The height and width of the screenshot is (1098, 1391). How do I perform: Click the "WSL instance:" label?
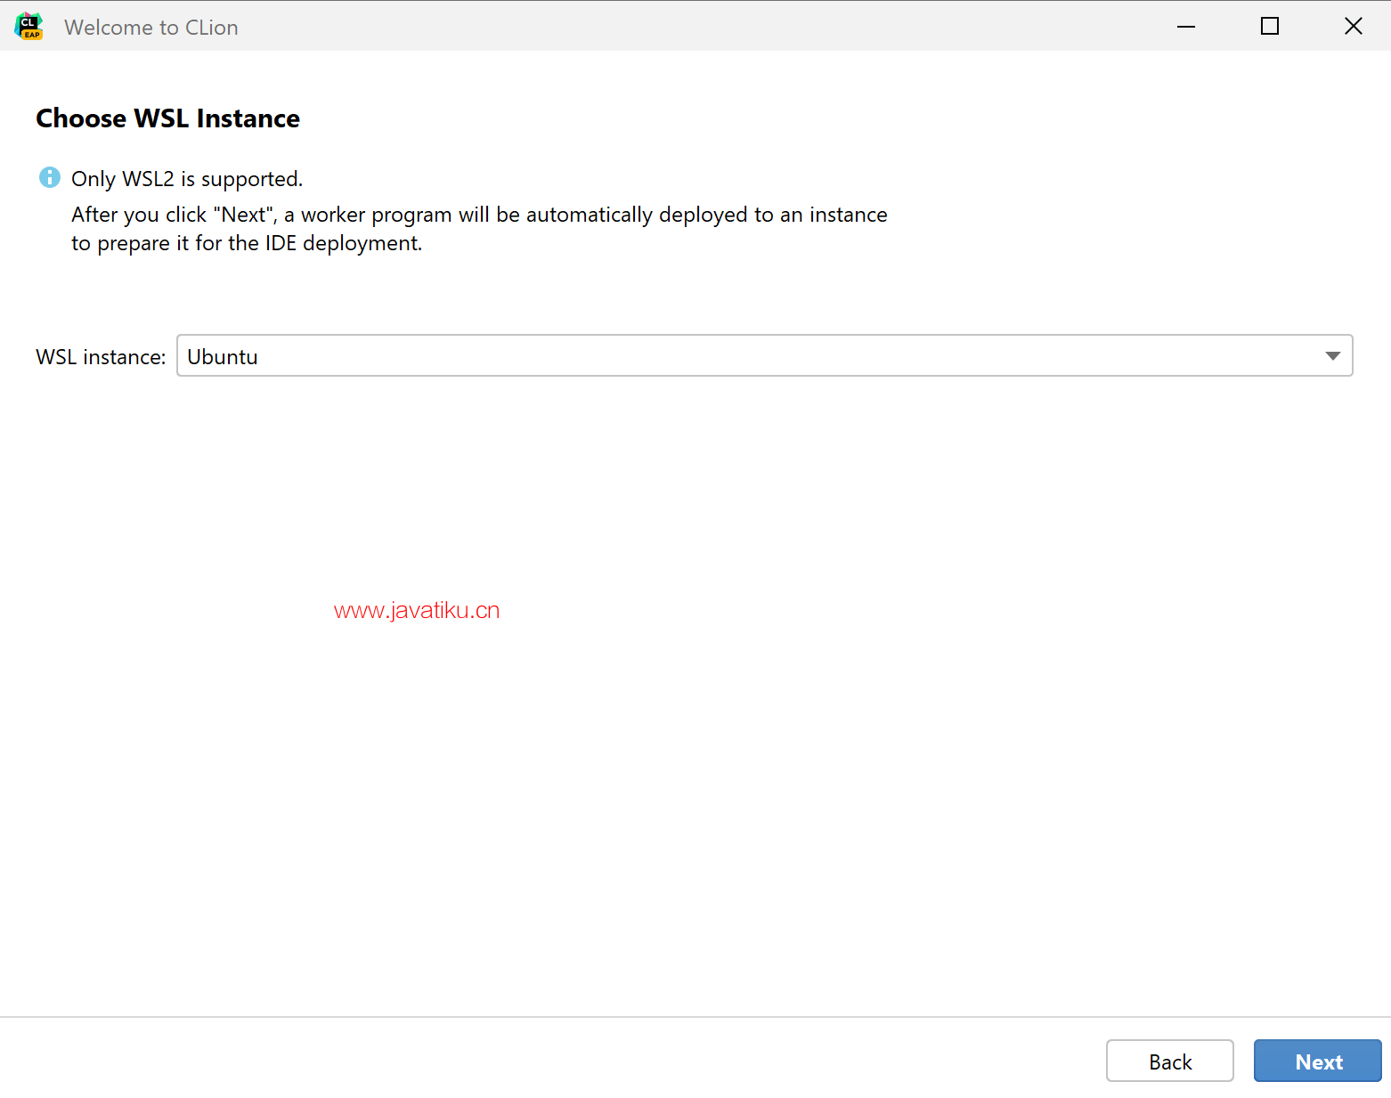tap(101, 357)
